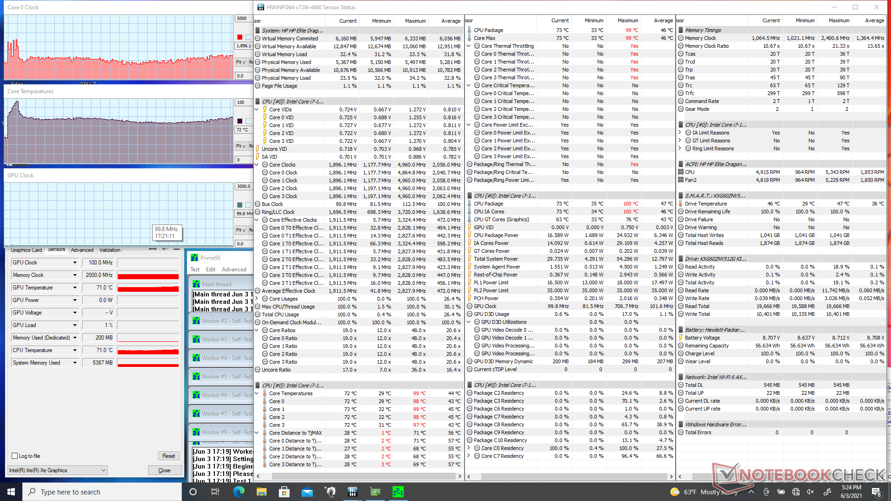Collapse the Core Thermal Throttling group

pyautogui.click(x=469, y=46)
